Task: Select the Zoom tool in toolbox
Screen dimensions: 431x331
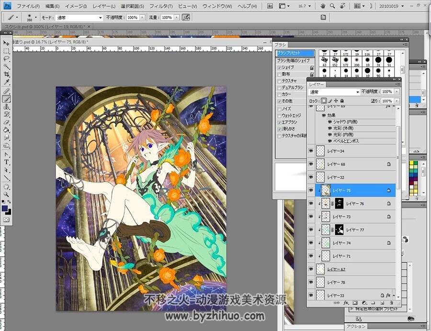Action: click(6, 194)
